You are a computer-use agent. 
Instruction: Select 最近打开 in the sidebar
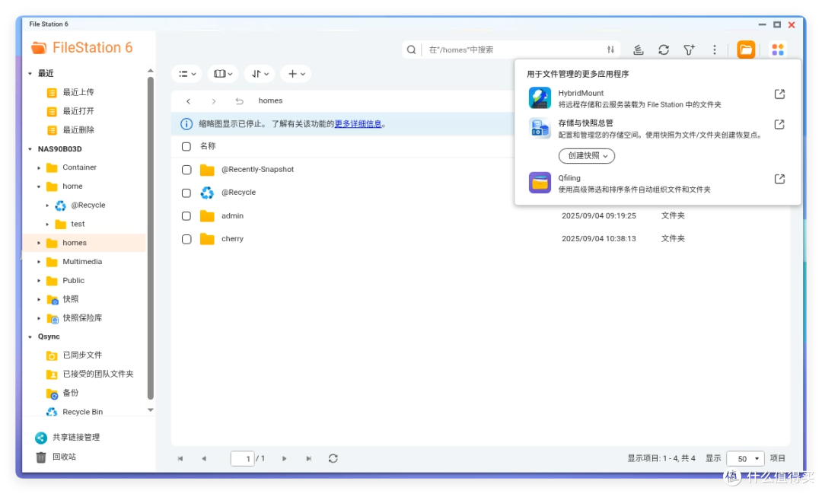click(78, 111)
